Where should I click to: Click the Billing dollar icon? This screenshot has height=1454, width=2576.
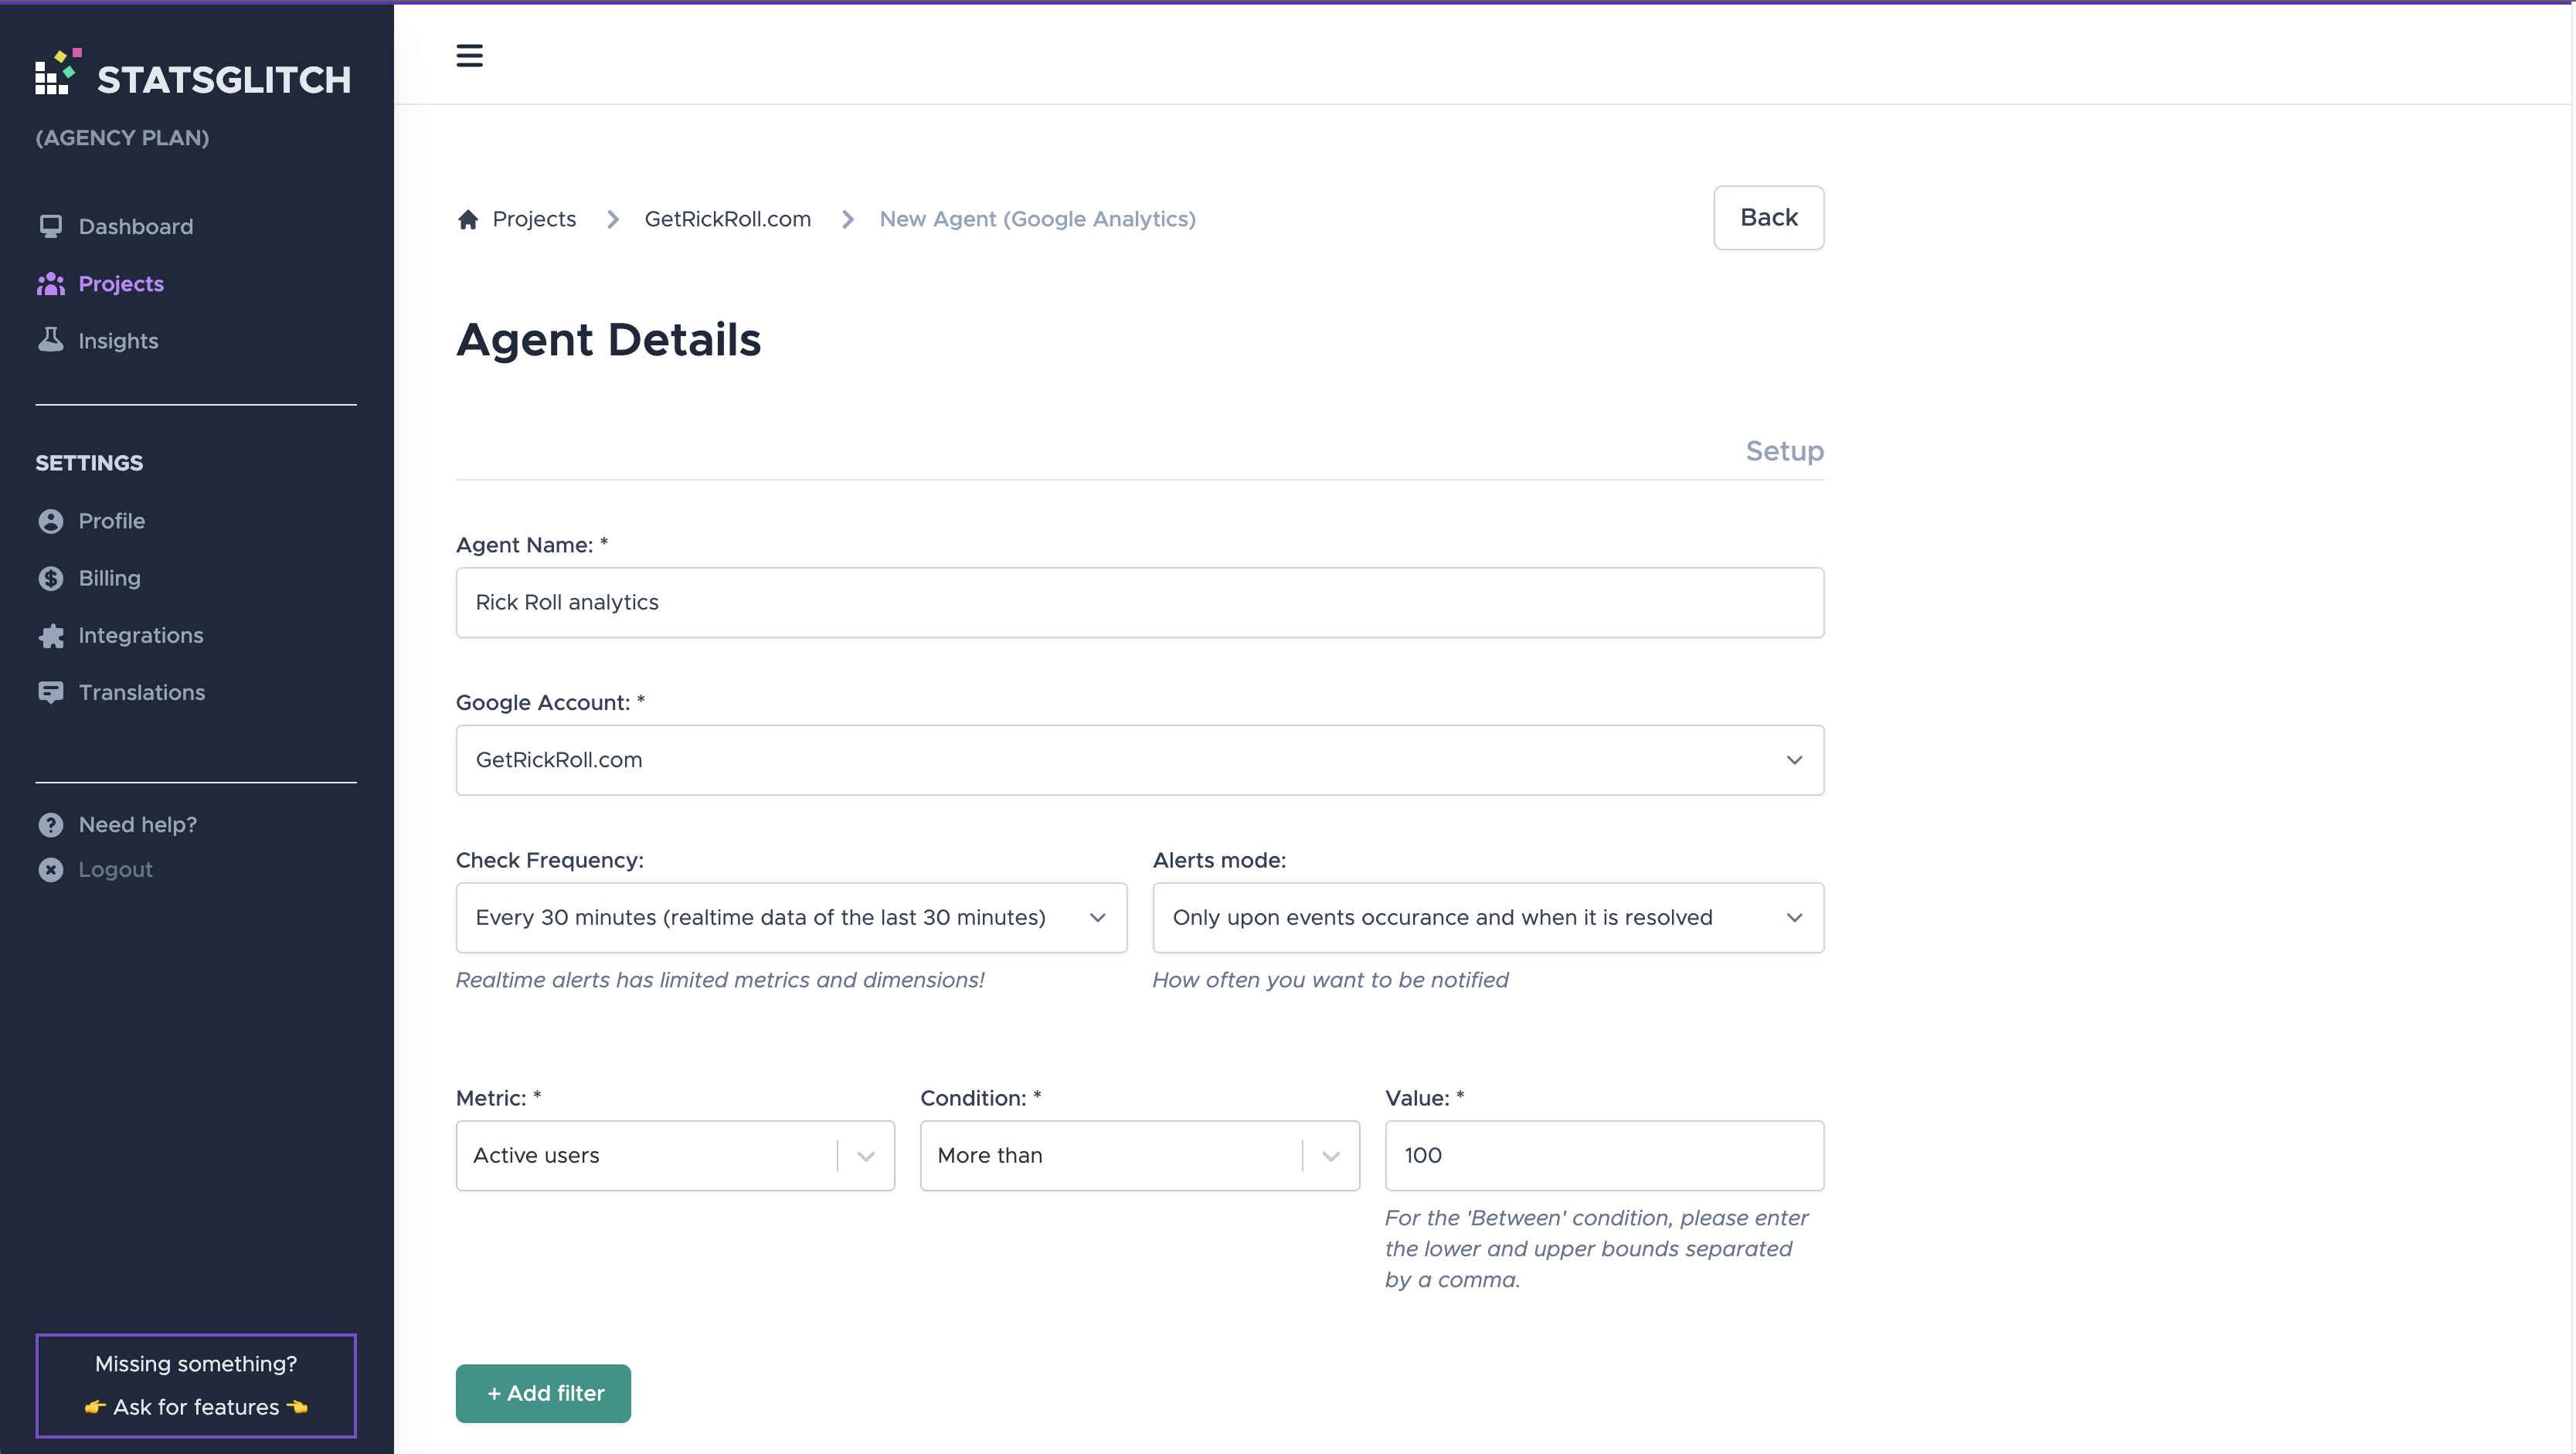tap(51, 578)
